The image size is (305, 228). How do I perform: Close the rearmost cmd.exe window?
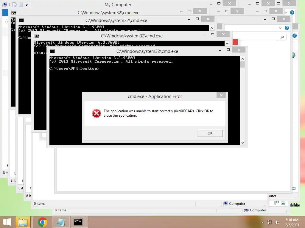point(200,11)
